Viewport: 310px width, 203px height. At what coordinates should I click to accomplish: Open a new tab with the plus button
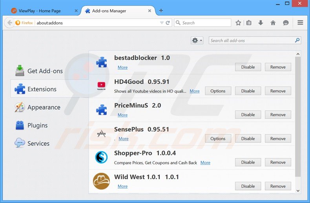click(161, 11)
